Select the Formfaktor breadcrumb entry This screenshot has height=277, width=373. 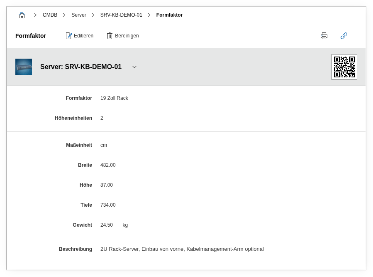169,15
